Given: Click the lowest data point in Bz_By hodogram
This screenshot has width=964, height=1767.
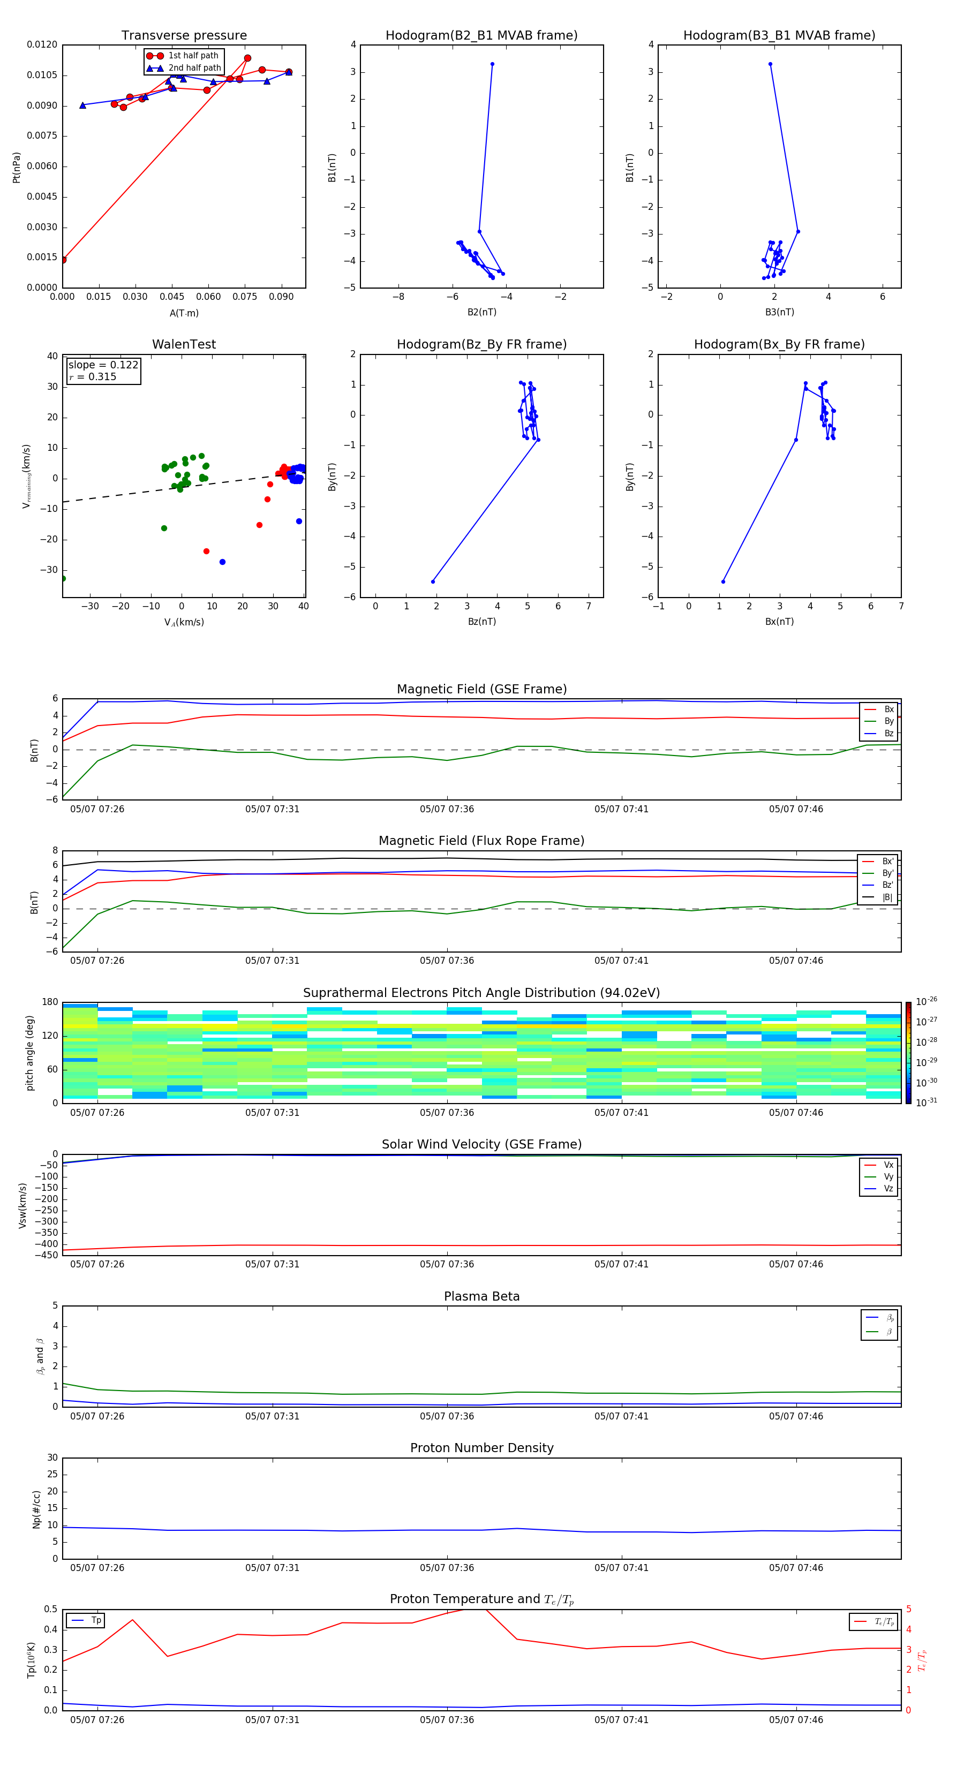Looking at the screenshot, I should [x=432, y=582].
